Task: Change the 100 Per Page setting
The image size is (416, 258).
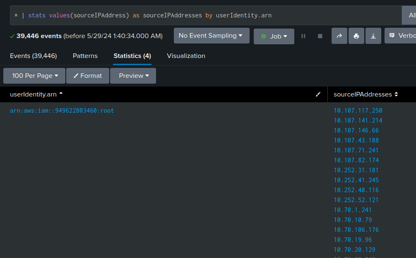Action: [35, 76]
